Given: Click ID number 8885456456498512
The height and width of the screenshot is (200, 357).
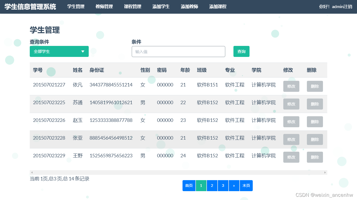Looking at the screenshot, I should [111, 138].
